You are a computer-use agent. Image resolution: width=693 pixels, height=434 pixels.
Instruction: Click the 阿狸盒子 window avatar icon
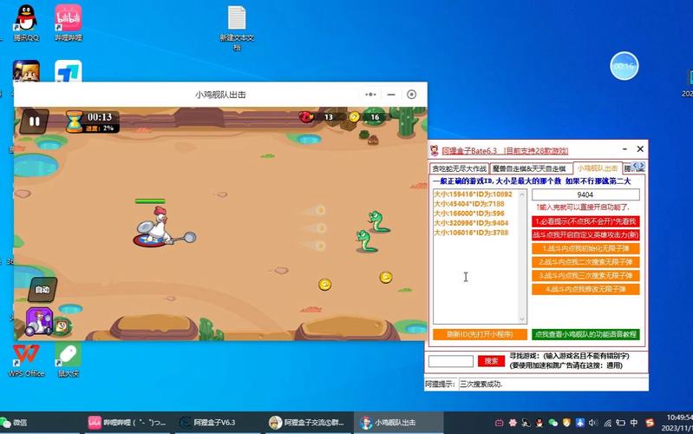pos(434,150)
